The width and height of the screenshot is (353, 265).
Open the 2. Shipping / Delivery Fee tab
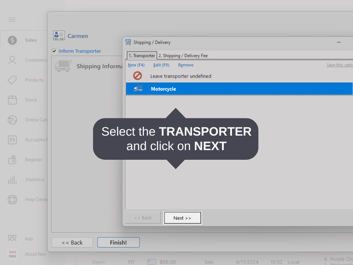[182, 56]
